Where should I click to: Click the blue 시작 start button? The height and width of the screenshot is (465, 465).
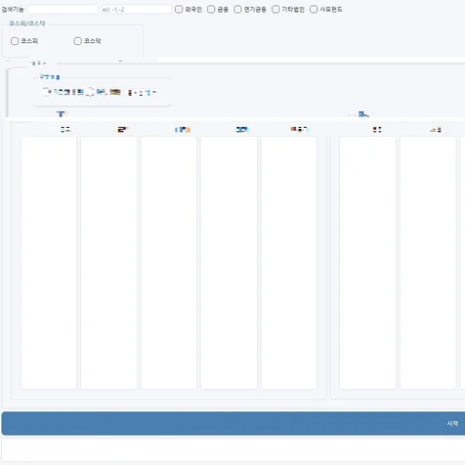tap(233, 423)
